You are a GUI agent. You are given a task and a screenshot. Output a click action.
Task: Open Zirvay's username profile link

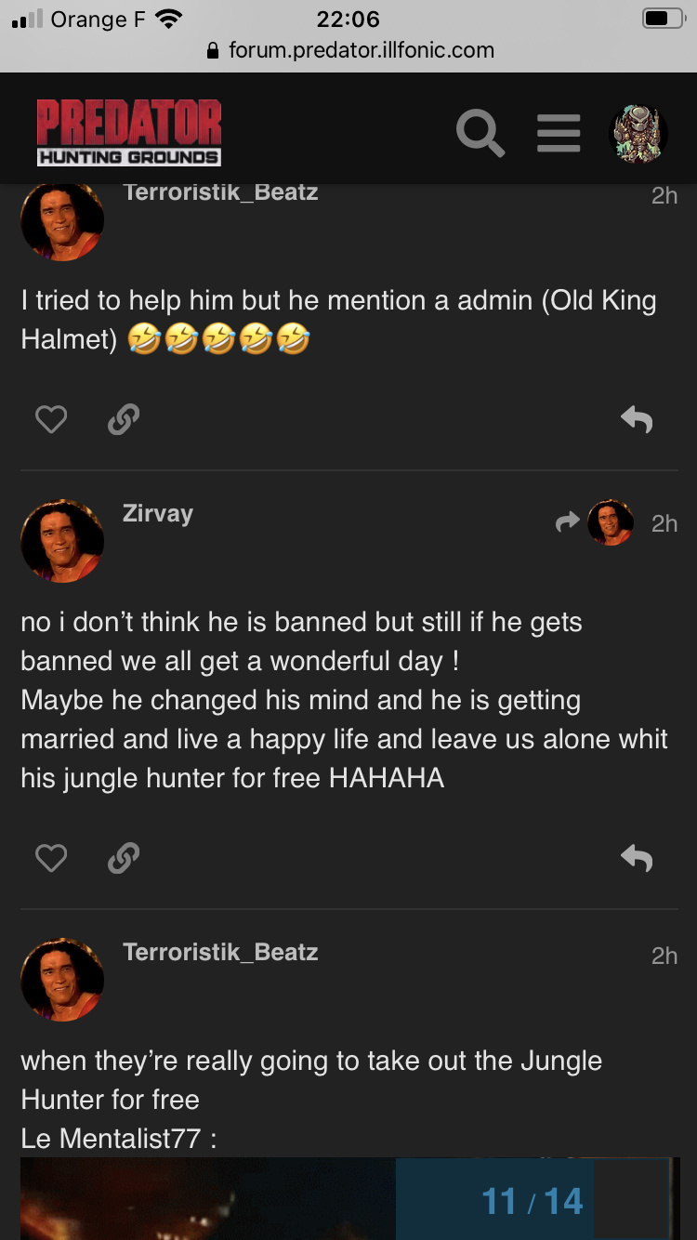coord(158,514)
